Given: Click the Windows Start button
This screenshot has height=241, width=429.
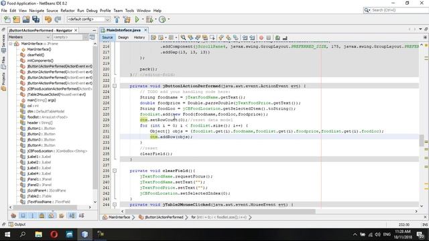Looking at the screenshot, I should [7, 234].
